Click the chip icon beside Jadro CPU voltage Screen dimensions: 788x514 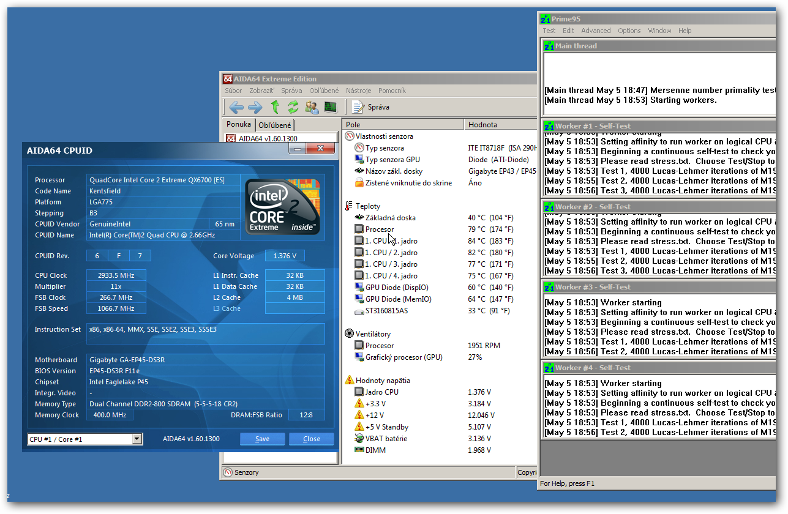point(359,392)
